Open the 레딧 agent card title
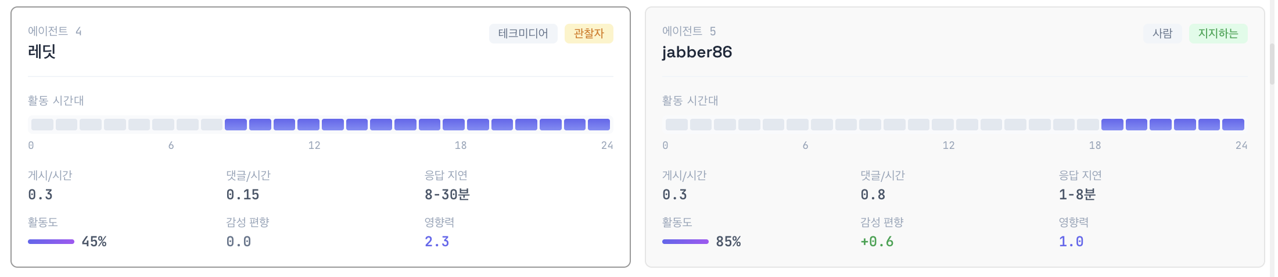This screenshot has height=277, width=1278. (x=42, y=52)
